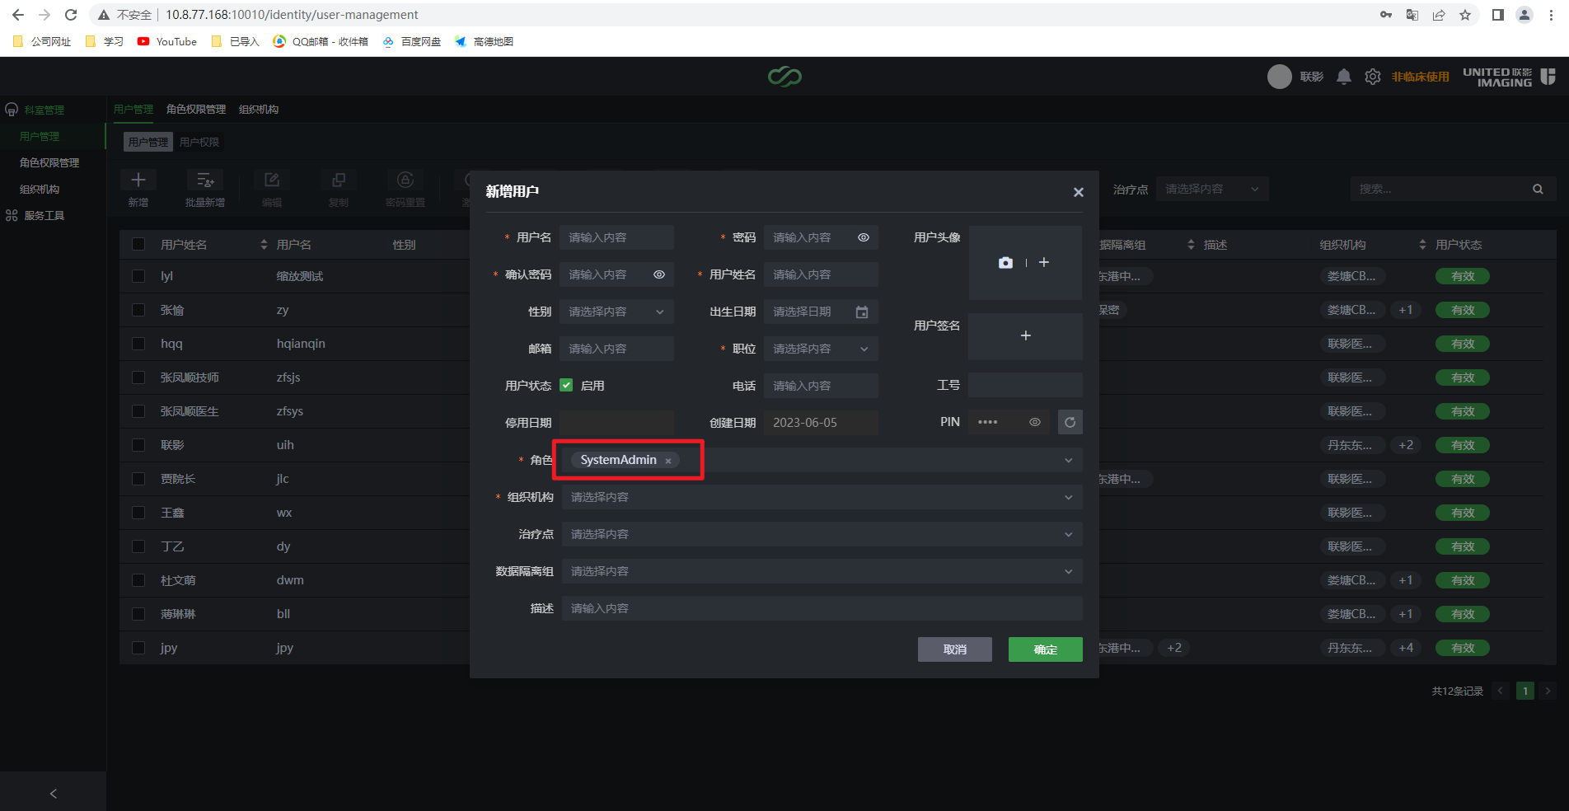
Task: Expand the 性别 dropdown
Action: click(616, 312)
